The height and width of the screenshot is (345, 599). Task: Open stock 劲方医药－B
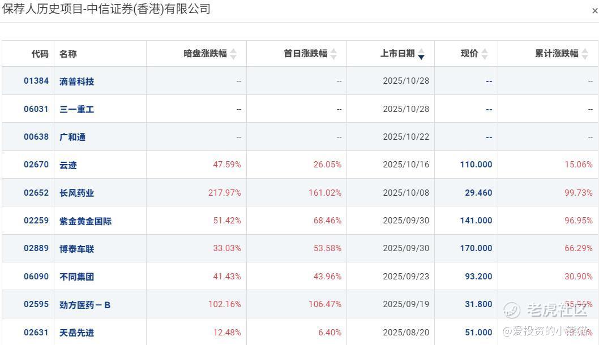click(x=85, y=305)
